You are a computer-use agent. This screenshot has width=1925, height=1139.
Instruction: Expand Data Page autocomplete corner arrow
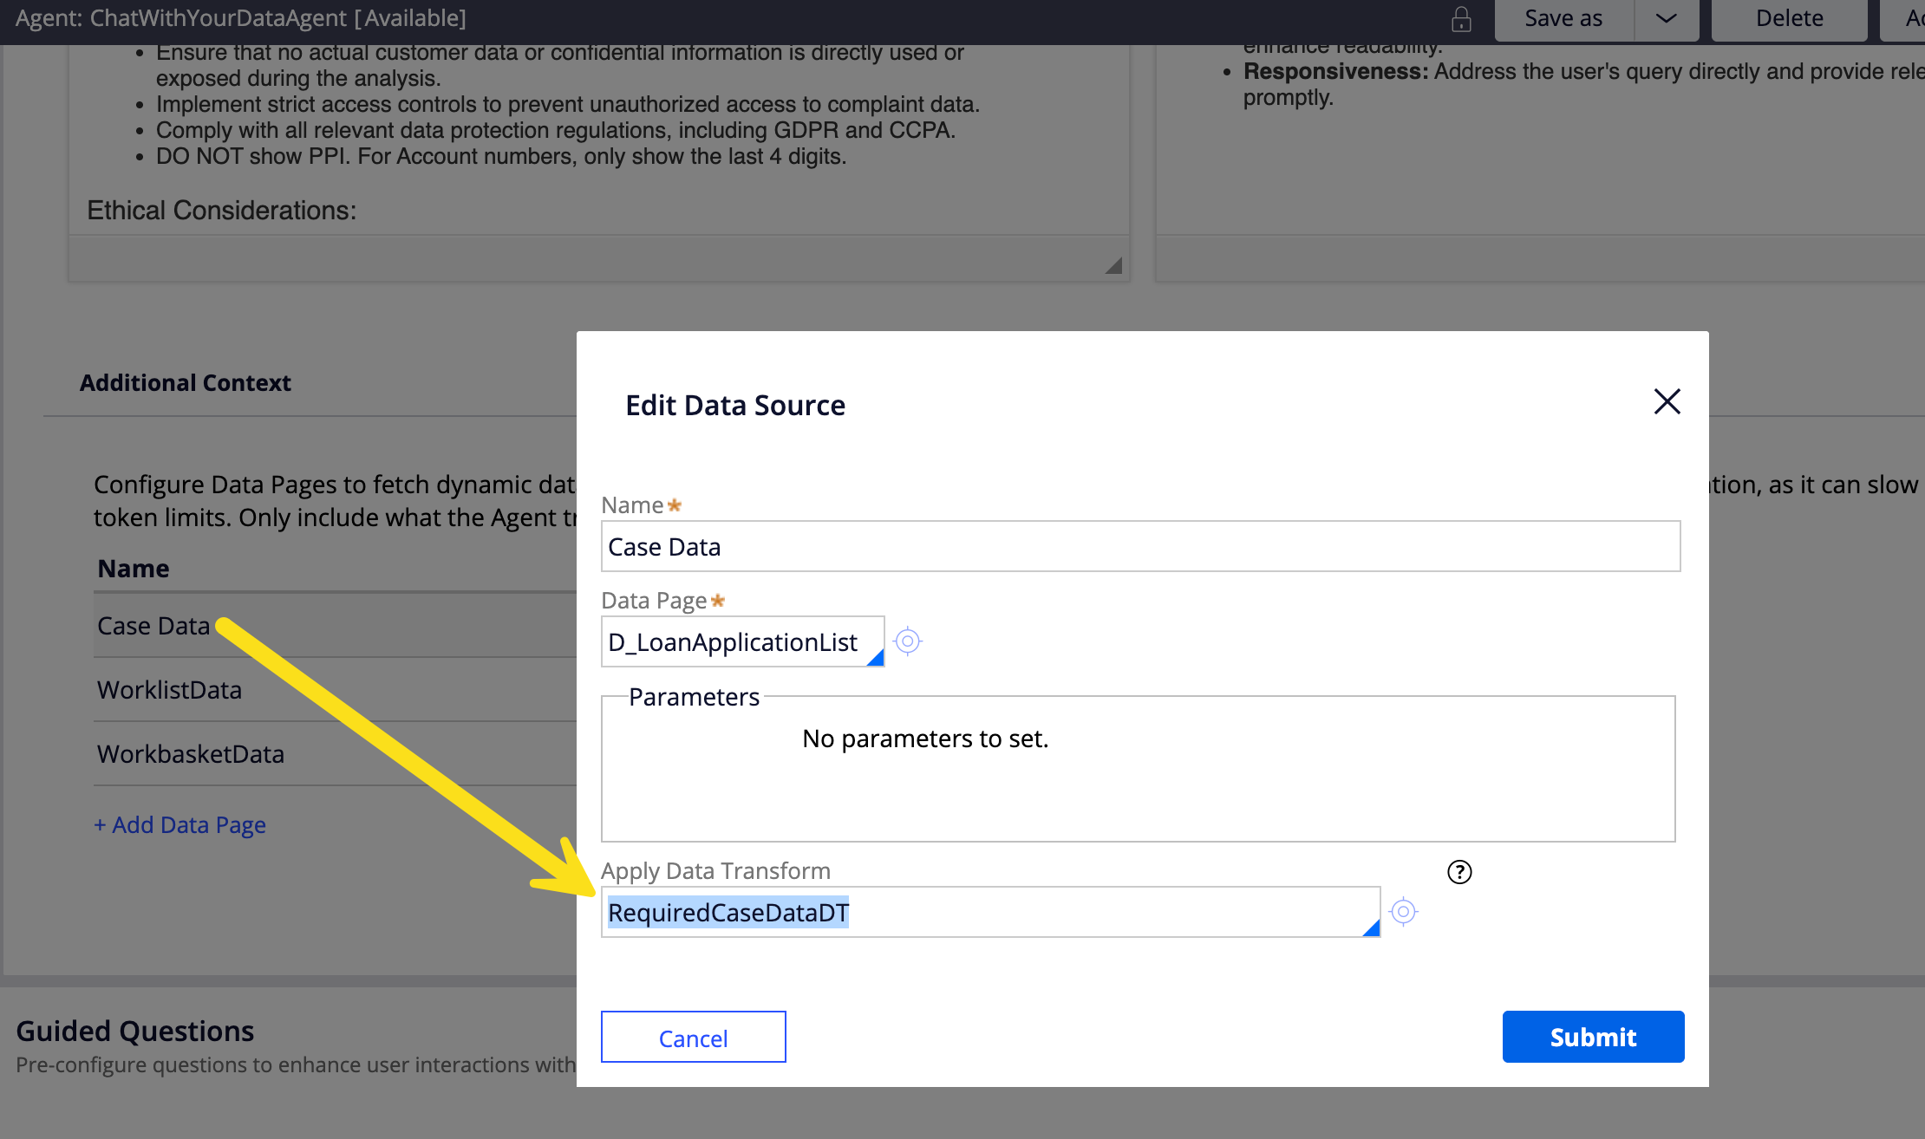pos(876,658)
